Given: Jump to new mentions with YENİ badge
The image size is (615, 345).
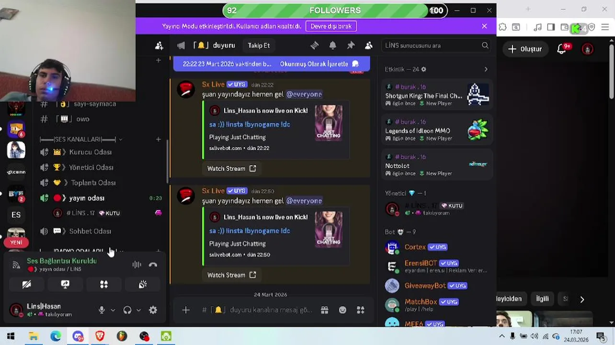Looking at the screenshot, I should pyautogui.click(x=16, y=242).
